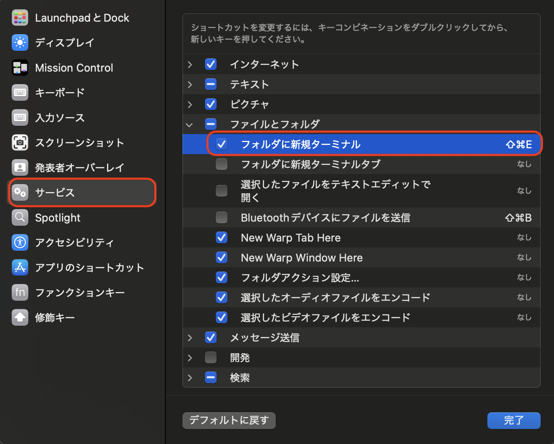The height and width of the screenshot is (444, 554).
Task: Click the デフォルトに戻す button
Action: [x=229, y=421]
